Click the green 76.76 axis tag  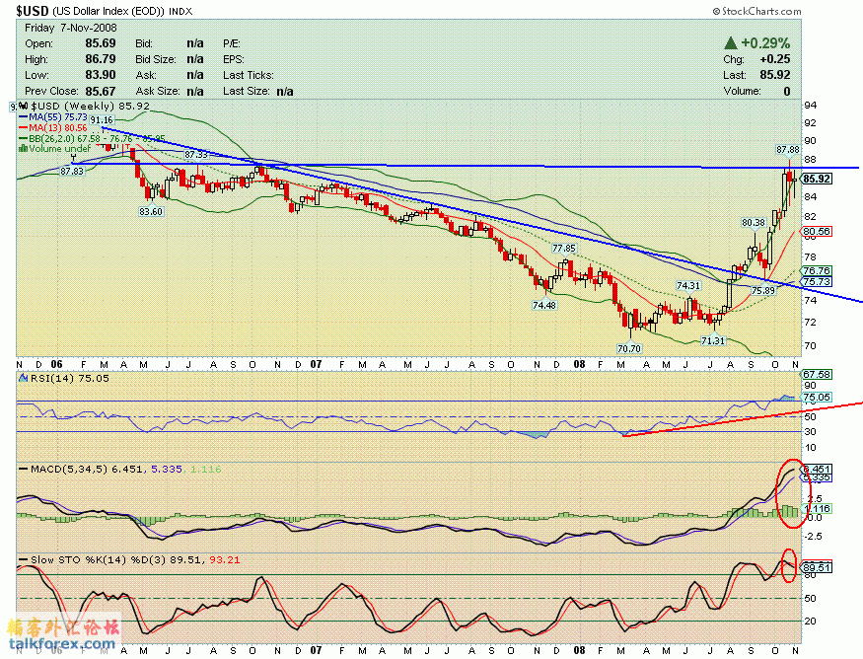[x=817, y=271]
